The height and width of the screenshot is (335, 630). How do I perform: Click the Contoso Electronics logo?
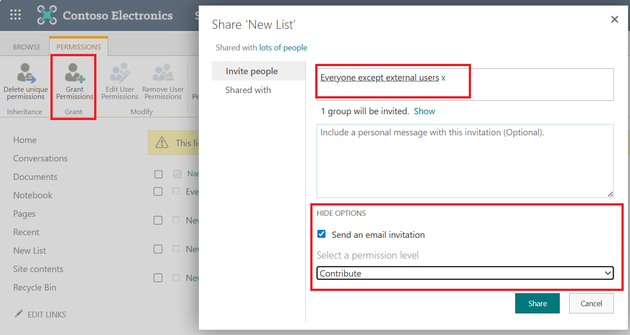click(x=48, y=15)
